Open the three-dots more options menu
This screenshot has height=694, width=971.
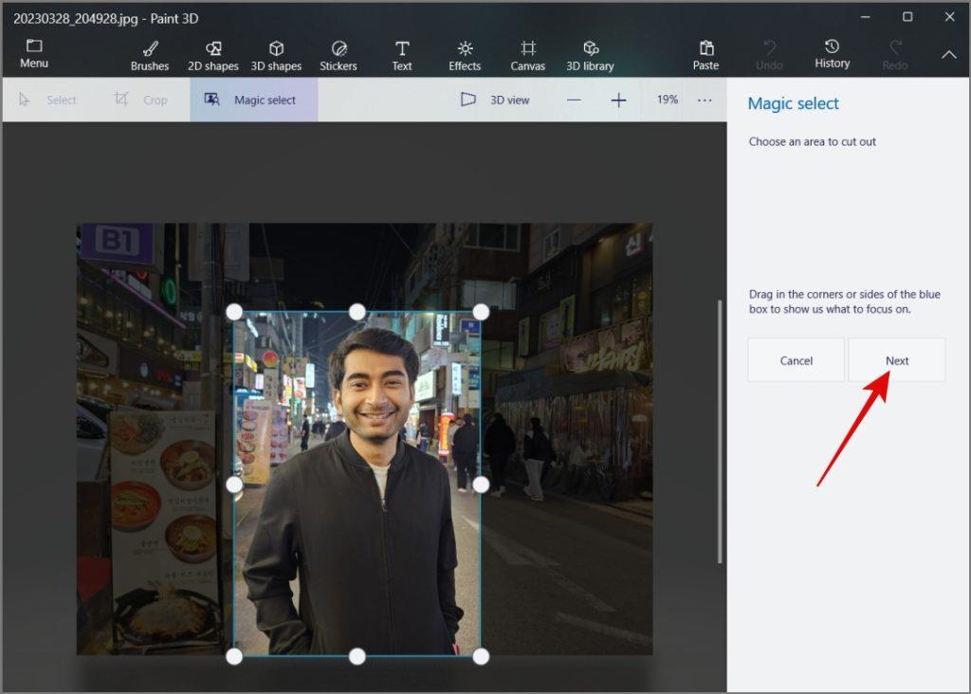(x=705, y=100)
